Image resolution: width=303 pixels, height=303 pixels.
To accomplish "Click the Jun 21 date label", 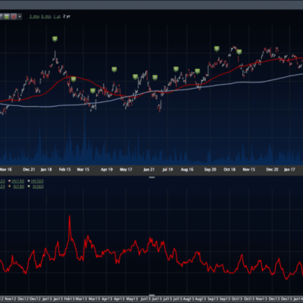I will (x=149, y=170).
